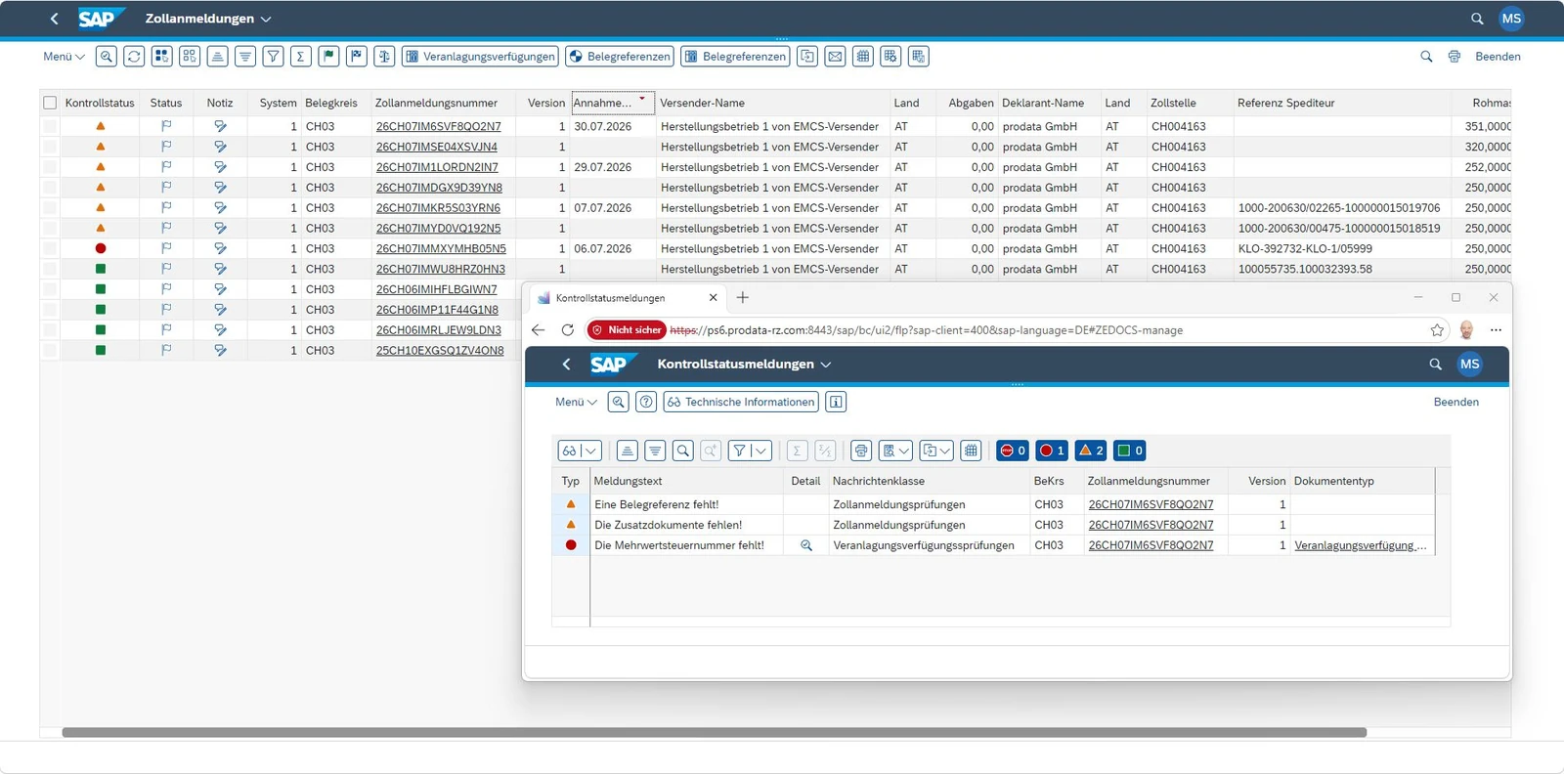1564x774 pixels.
Task: Click the help question mark icon in Kontrollstatusmeldungen
Action: click(646, 402)
